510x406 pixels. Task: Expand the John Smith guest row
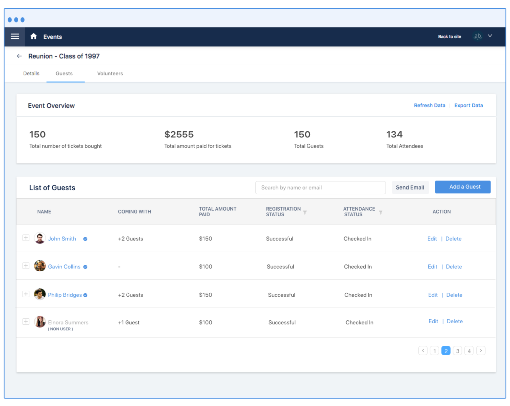tap(26, 238)
